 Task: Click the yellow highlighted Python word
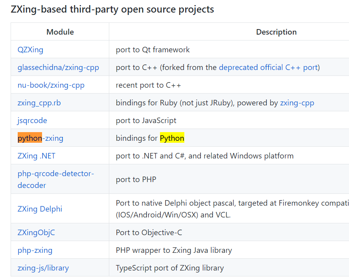point(172,138)
